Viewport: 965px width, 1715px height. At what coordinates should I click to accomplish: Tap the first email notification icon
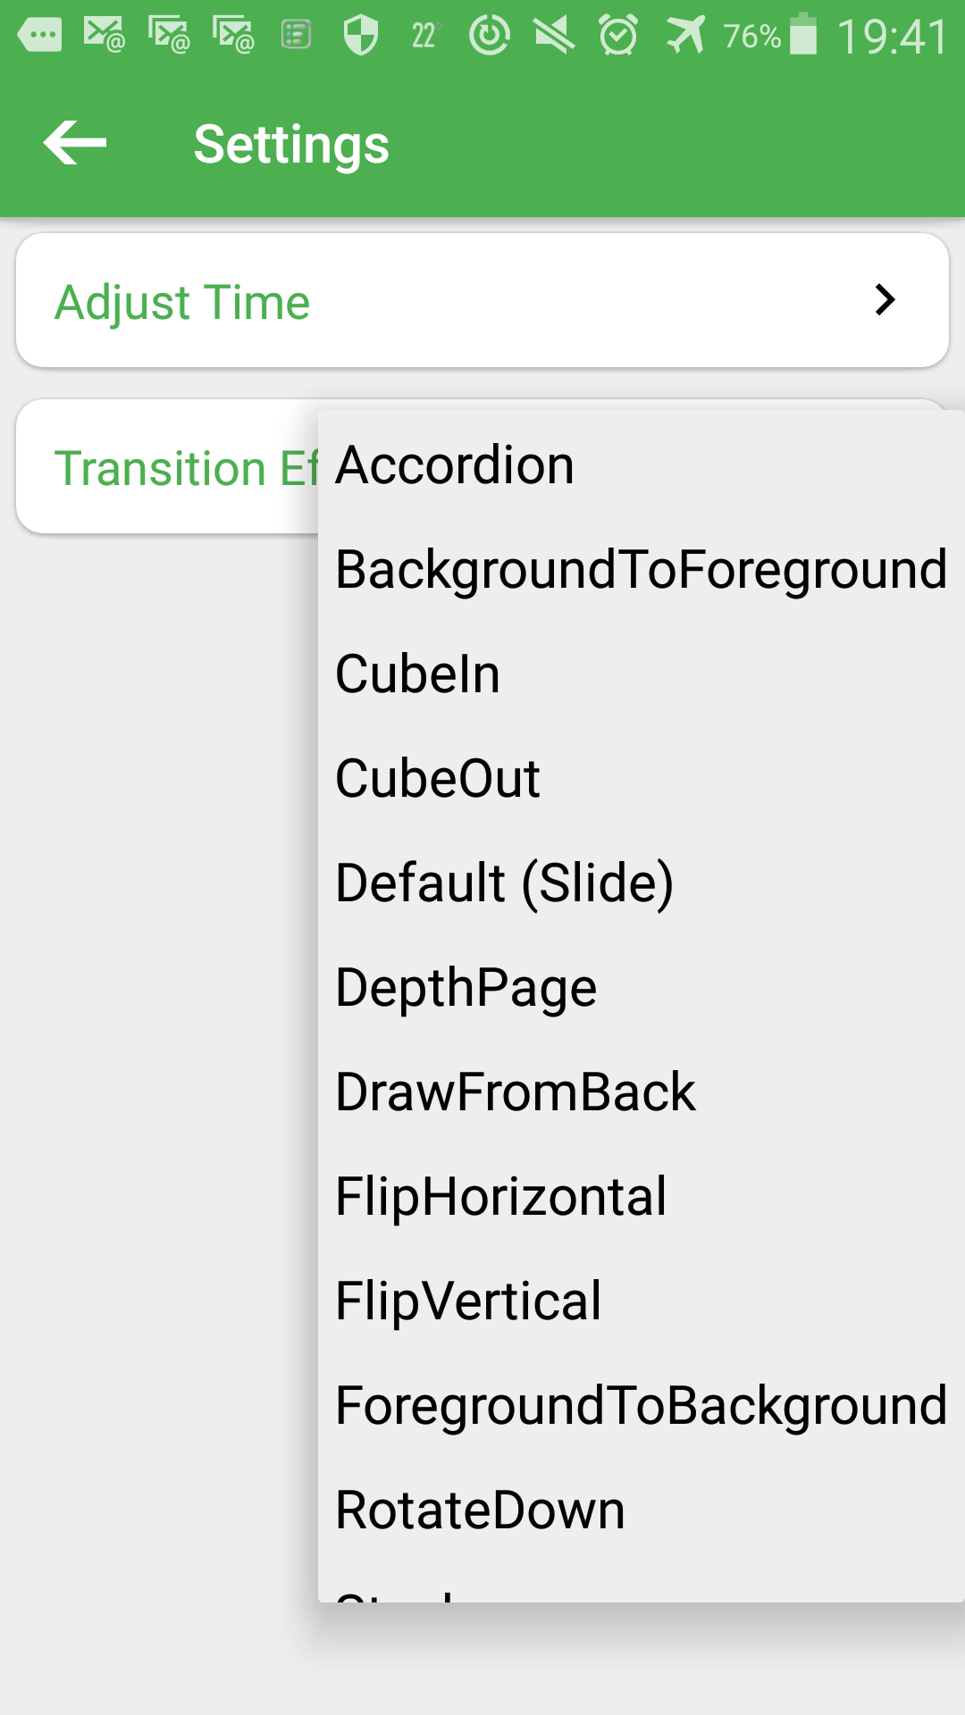point(104,35)
